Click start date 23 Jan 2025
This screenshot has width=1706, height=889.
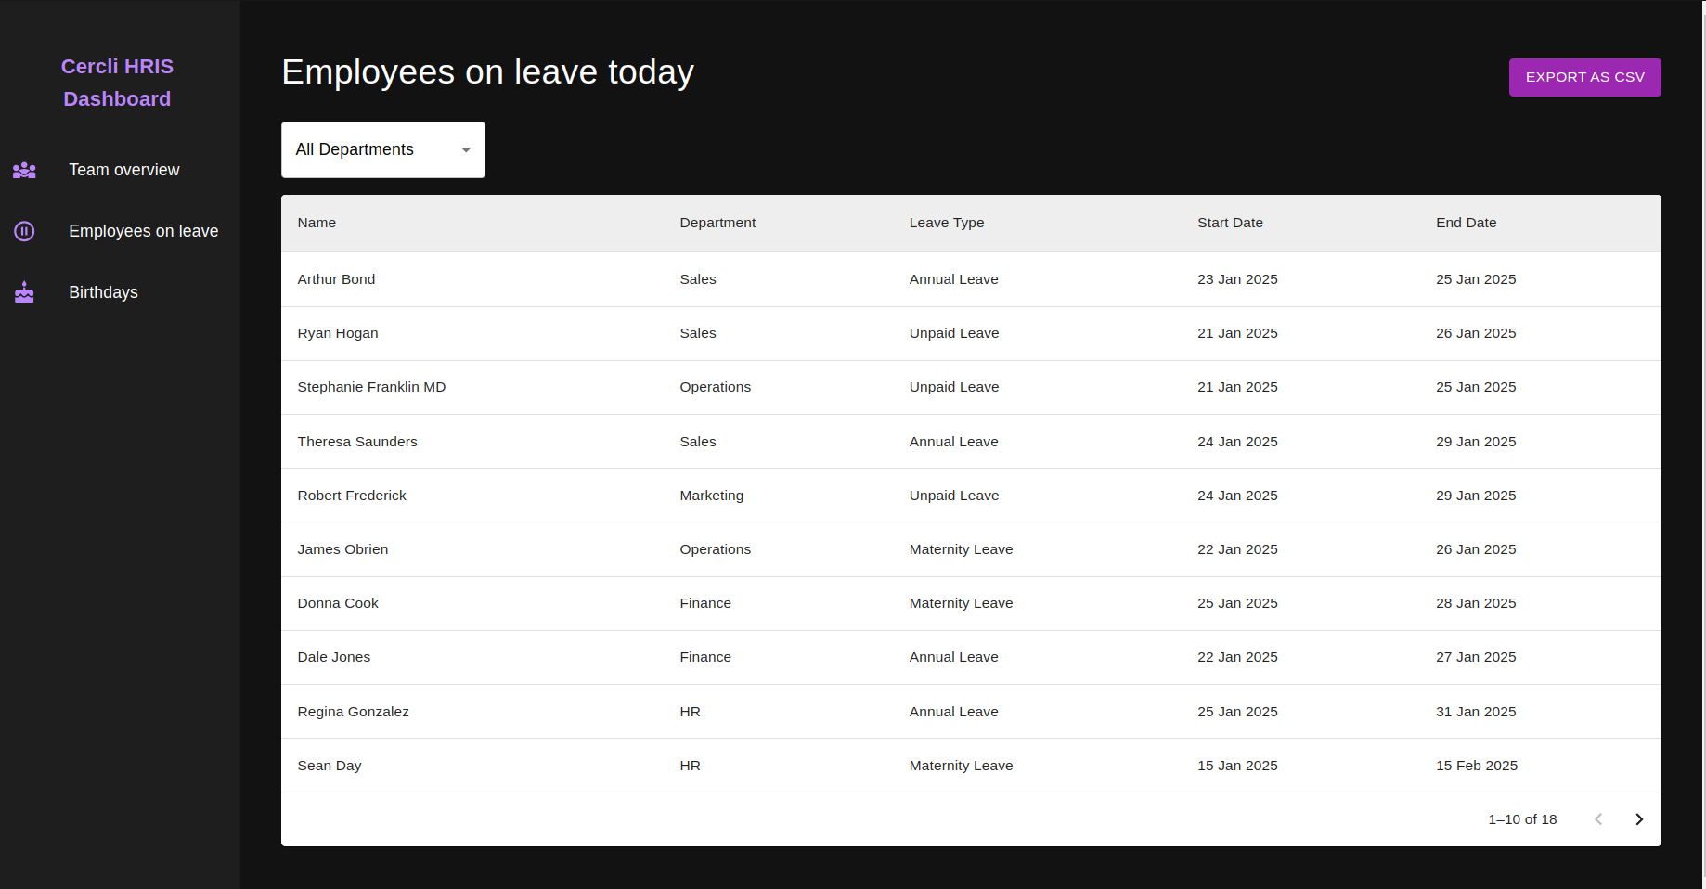pyautogui.click(x=1237, y=279)
